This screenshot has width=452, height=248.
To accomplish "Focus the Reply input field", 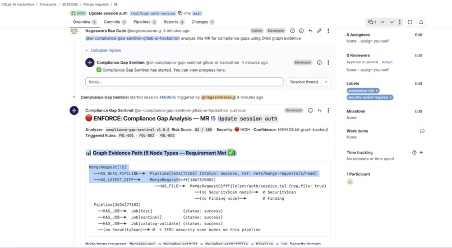I will coord(184,82).
